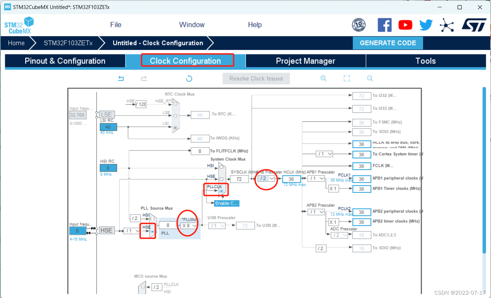Click the ST community network icon
The image size is (491, 298).
tap(447, 25)
